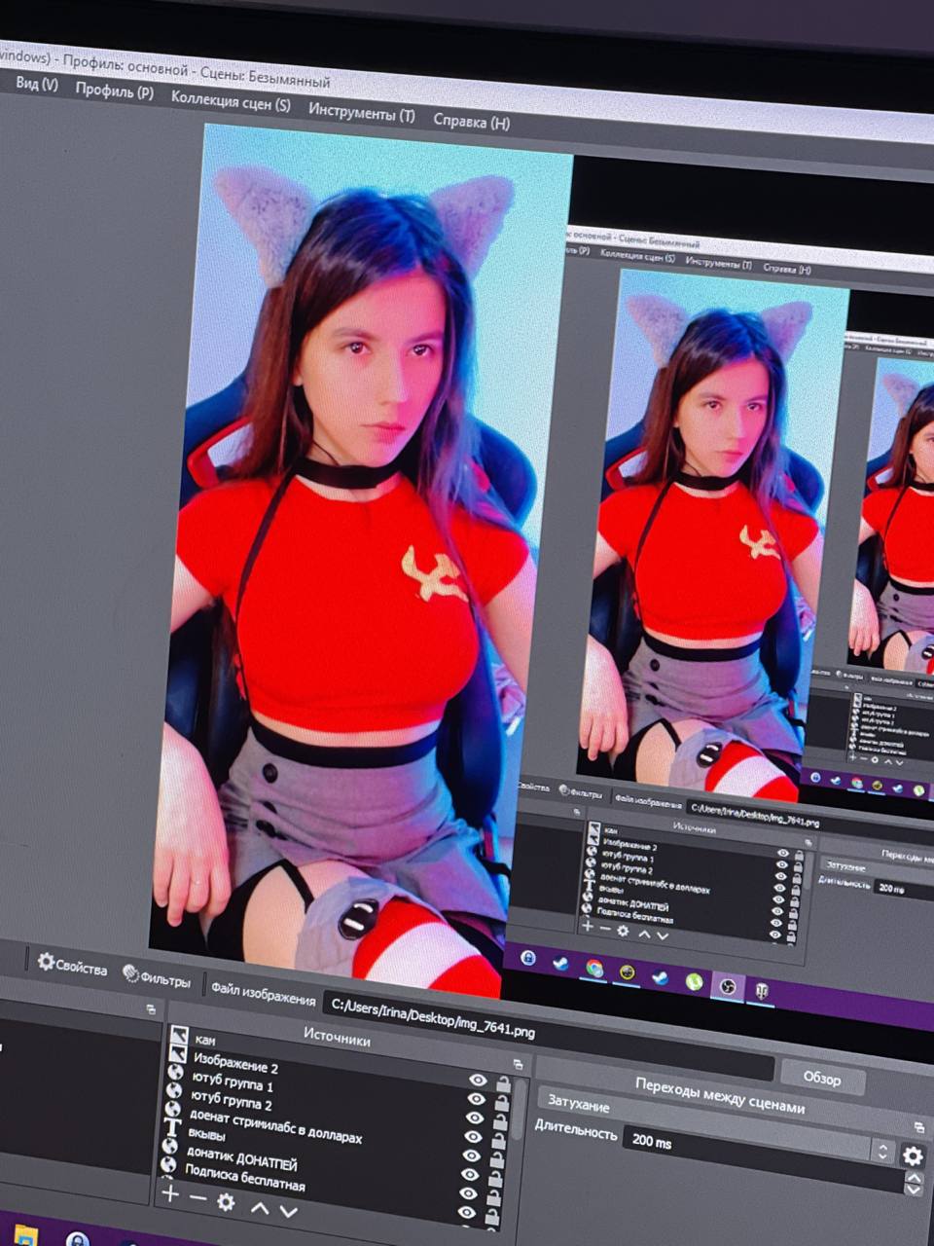The width and height of the screenshot is (934, 1246).
Task: Hide the донатик ДОНАТПЕЙ source
Action: click(x=470, y=1193)
